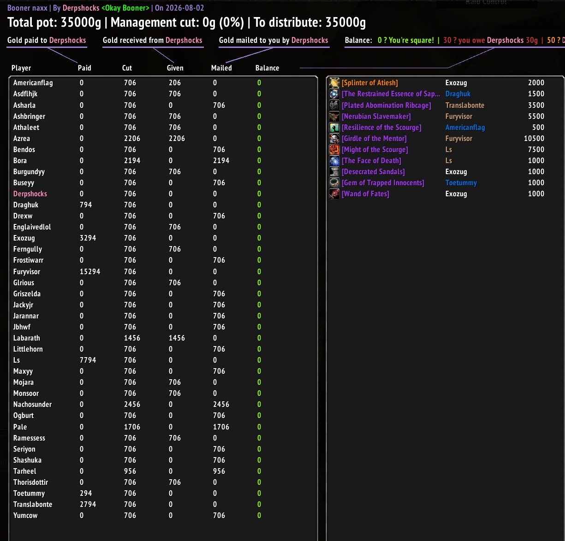
Task: Open the [Plated Abomination Ribcage] item link
Action: [x=386, y=105]
